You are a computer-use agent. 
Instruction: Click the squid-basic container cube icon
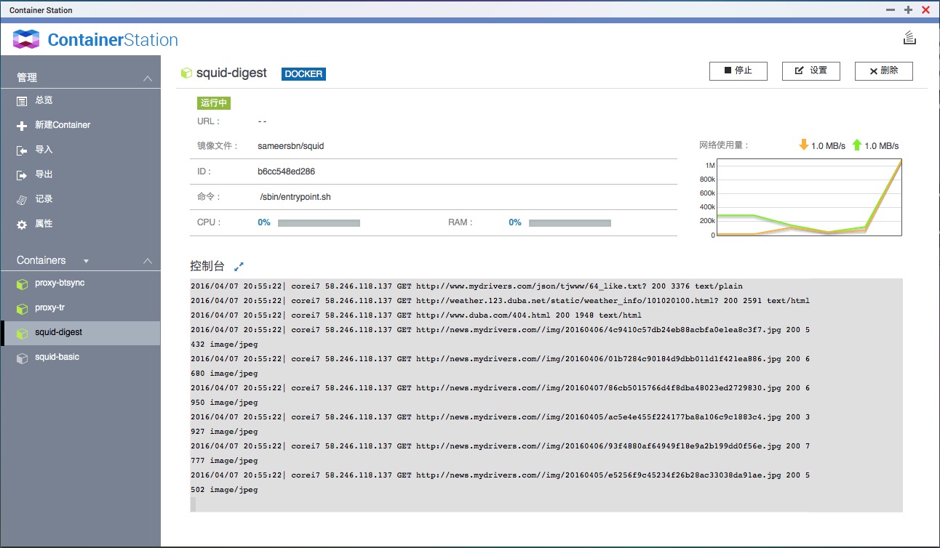[x=22, y=358]
